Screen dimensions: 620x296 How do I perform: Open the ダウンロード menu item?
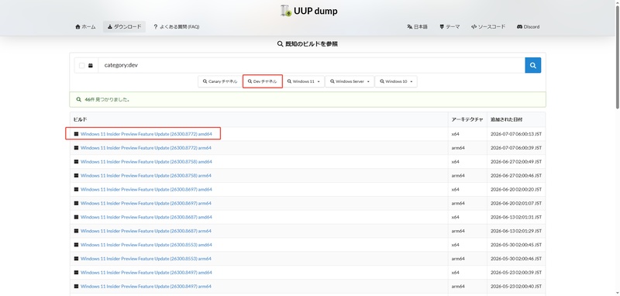click(x=124, y=27)
